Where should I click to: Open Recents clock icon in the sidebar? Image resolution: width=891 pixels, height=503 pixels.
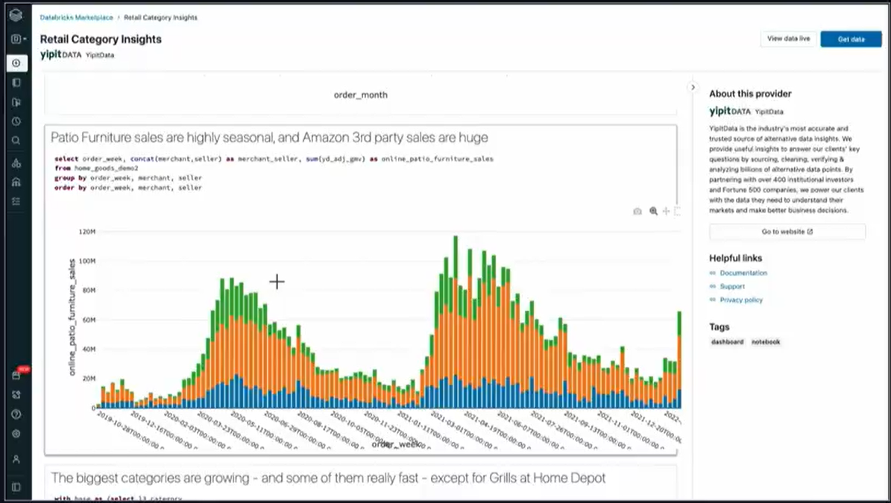(x=16, y=121)
